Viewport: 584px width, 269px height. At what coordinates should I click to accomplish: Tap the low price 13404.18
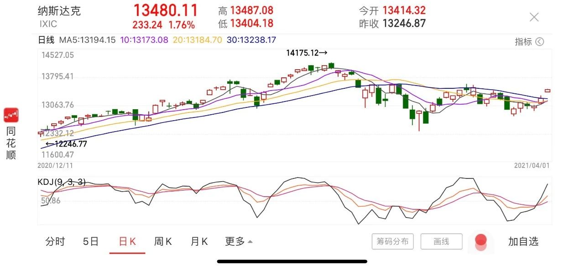(x=251, y=23)
